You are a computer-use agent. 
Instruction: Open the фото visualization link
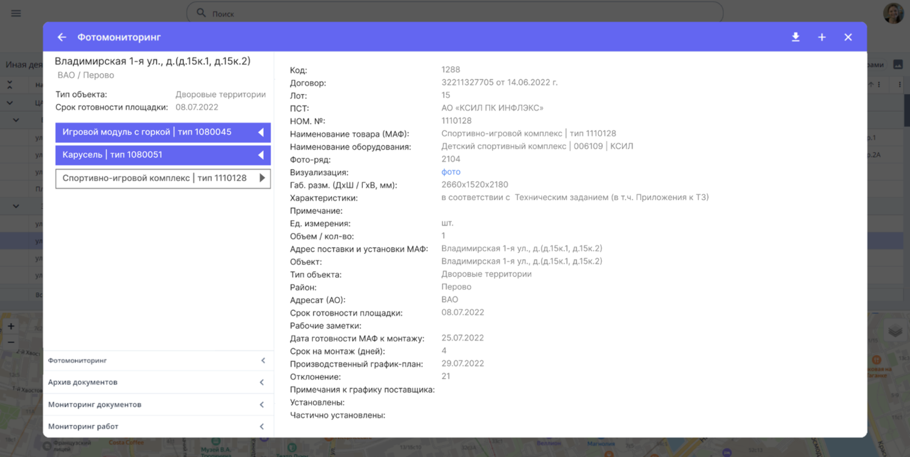[x=451, y=172]
